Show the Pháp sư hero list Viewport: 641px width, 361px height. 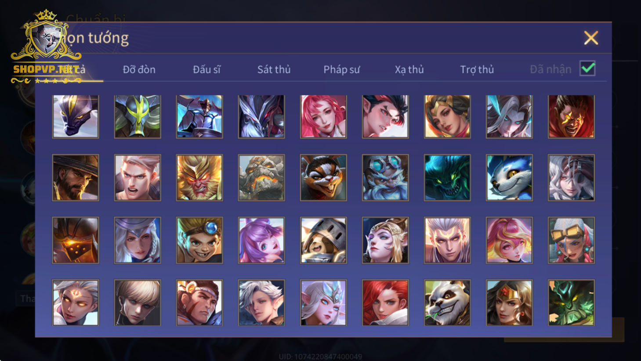(x=341, y=69)
